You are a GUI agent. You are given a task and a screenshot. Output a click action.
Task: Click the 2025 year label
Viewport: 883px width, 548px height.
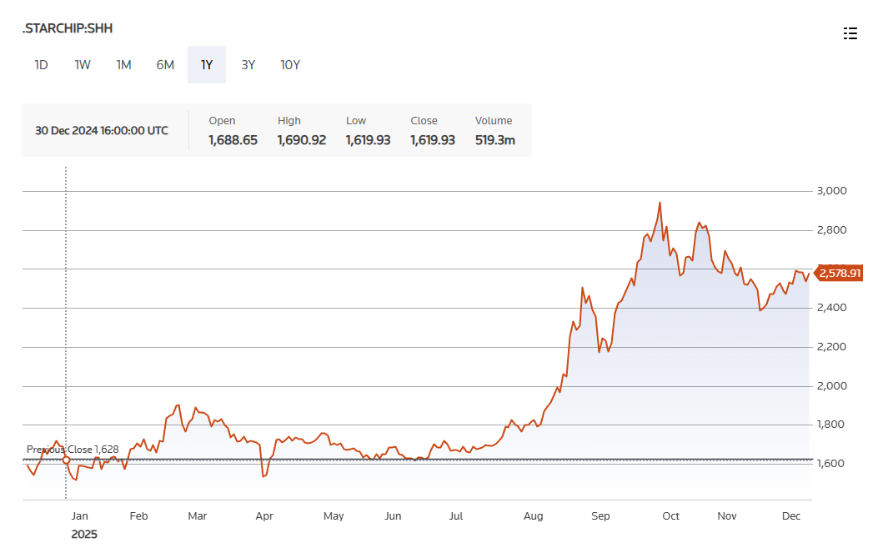tap(84, 534)
